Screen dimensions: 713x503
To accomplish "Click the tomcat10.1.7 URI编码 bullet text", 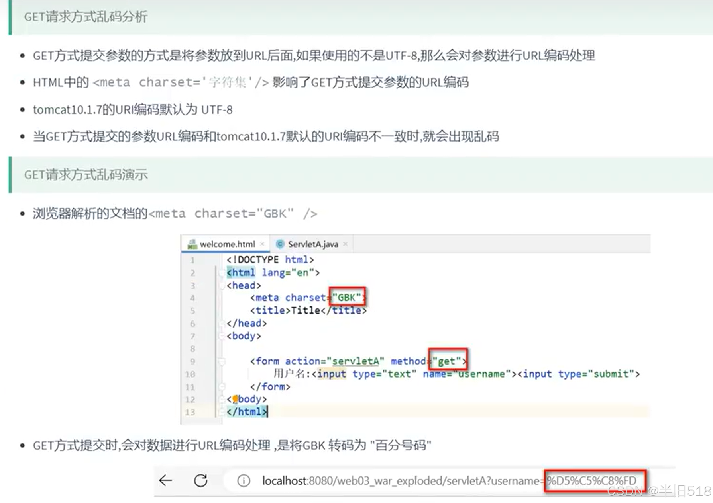I will (x=132, y=109).
